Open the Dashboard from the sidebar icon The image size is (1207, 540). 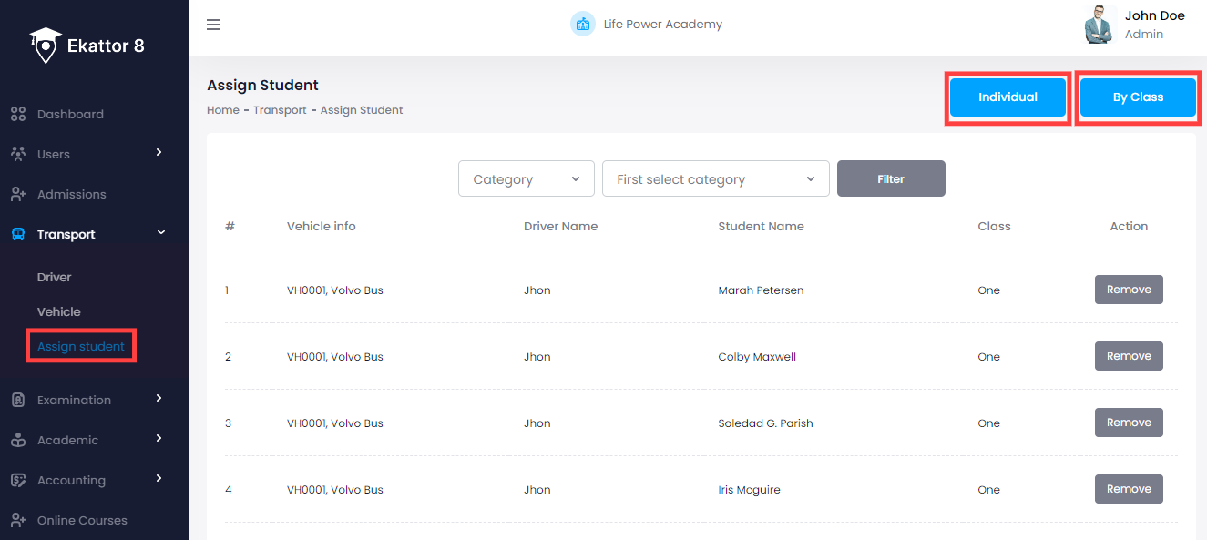tap(16, 114)
